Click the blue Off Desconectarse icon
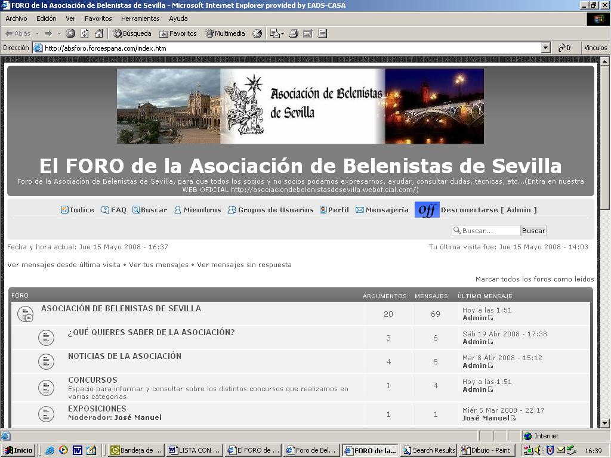The width and height of the screenshot is (611, 458). 427,210
